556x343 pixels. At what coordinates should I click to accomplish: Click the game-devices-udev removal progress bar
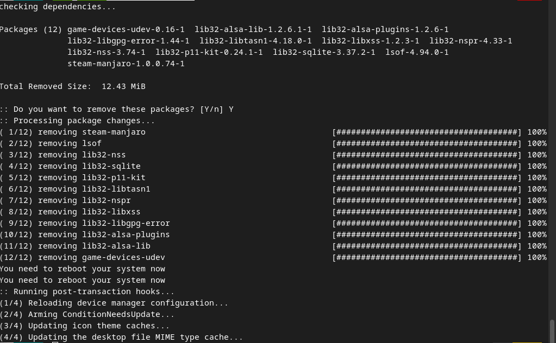(427, 257)
